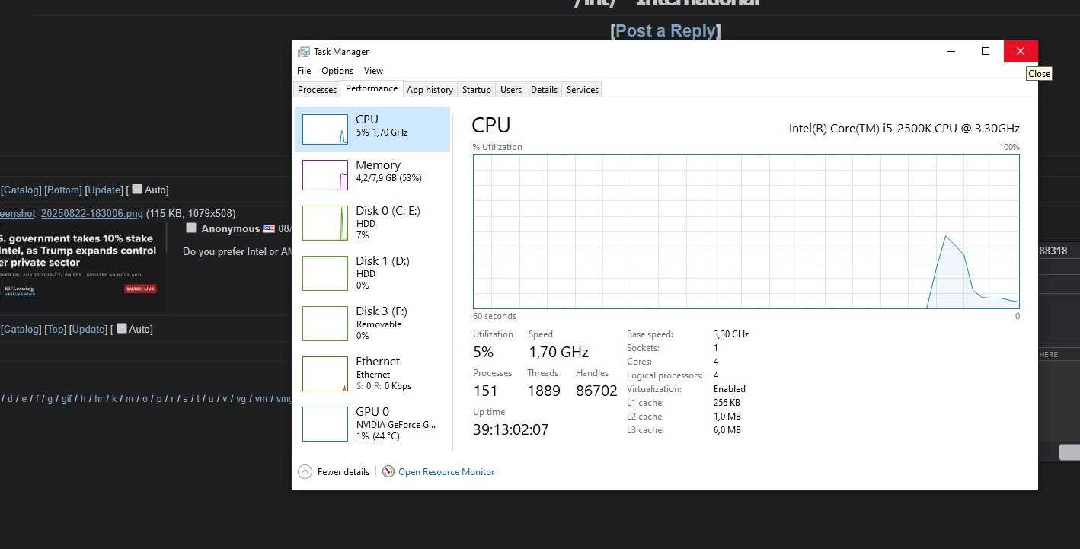This screenshot has width=1080, height=549.
Task: Click the processes count 151
Action: click(485, 391)
